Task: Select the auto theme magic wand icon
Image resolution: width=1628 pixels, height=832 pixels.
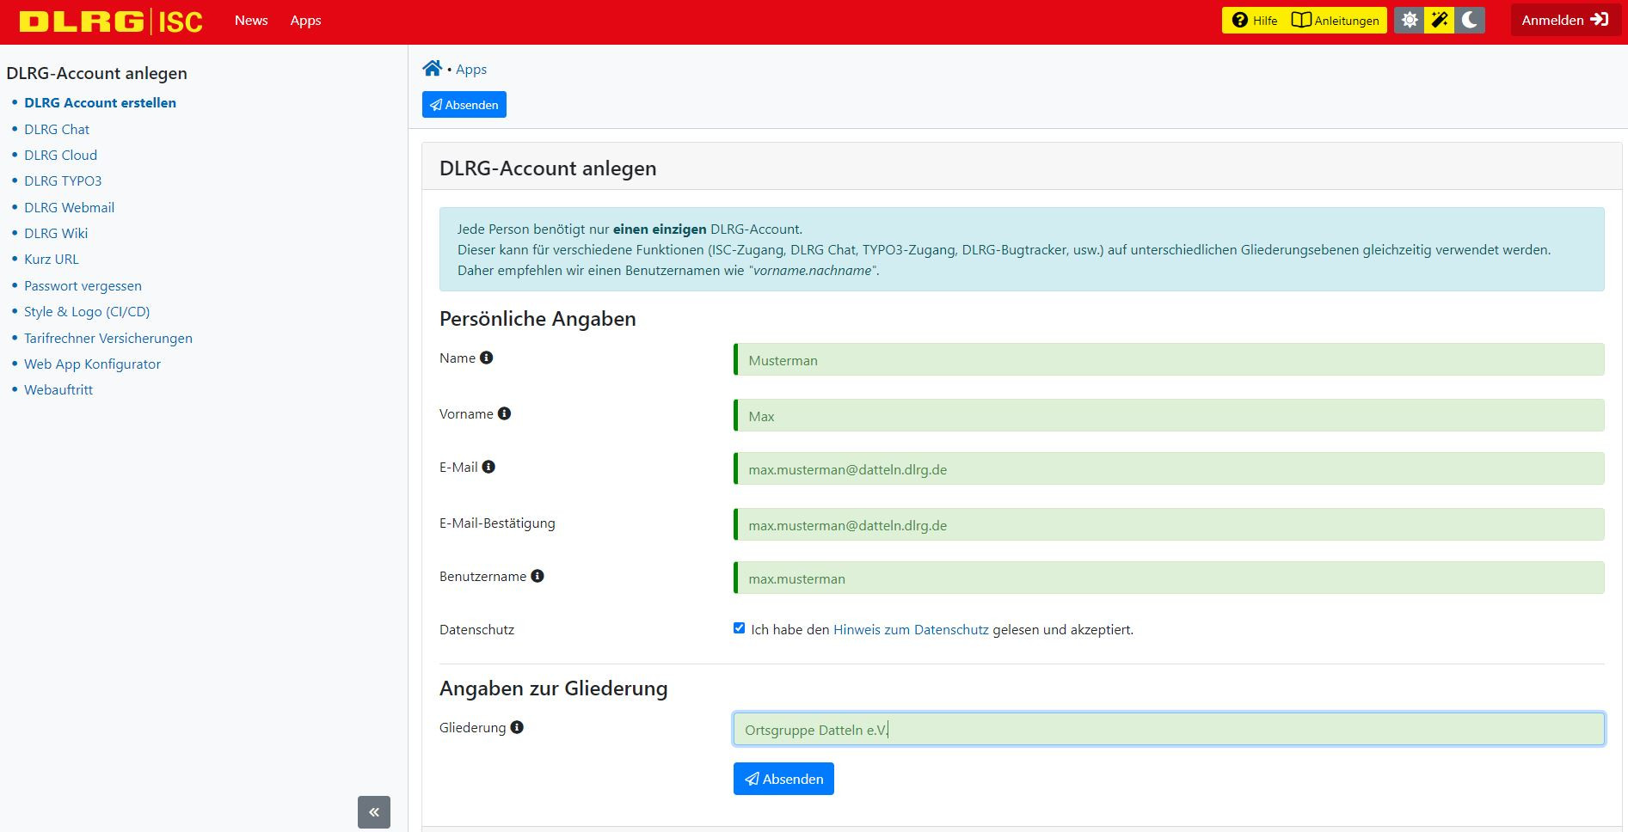Action: [1439, 20]
